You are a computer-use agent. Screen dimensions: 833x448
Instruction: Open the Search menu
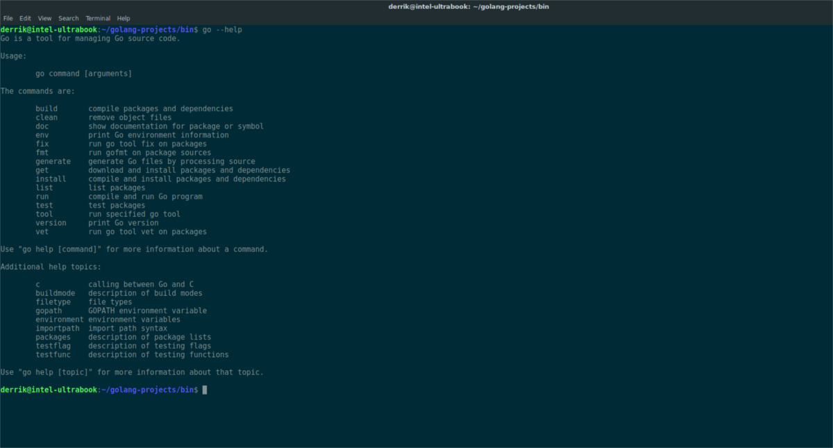pos(69,18)
